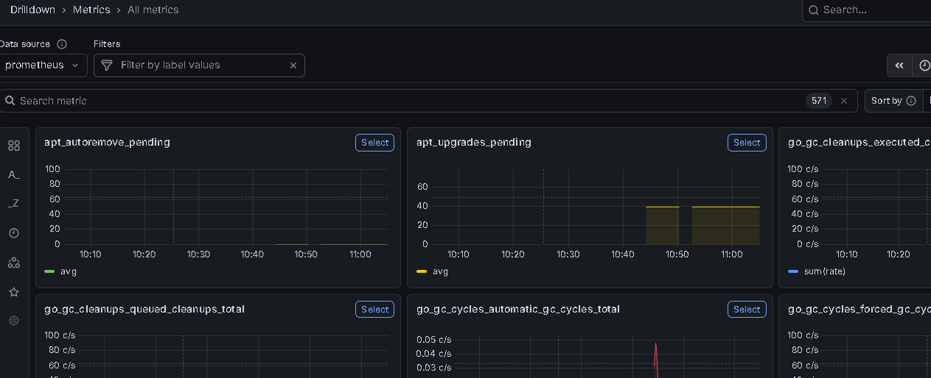Click the info icon next to Data source
The image size is (931, 378).
point(62,44)
